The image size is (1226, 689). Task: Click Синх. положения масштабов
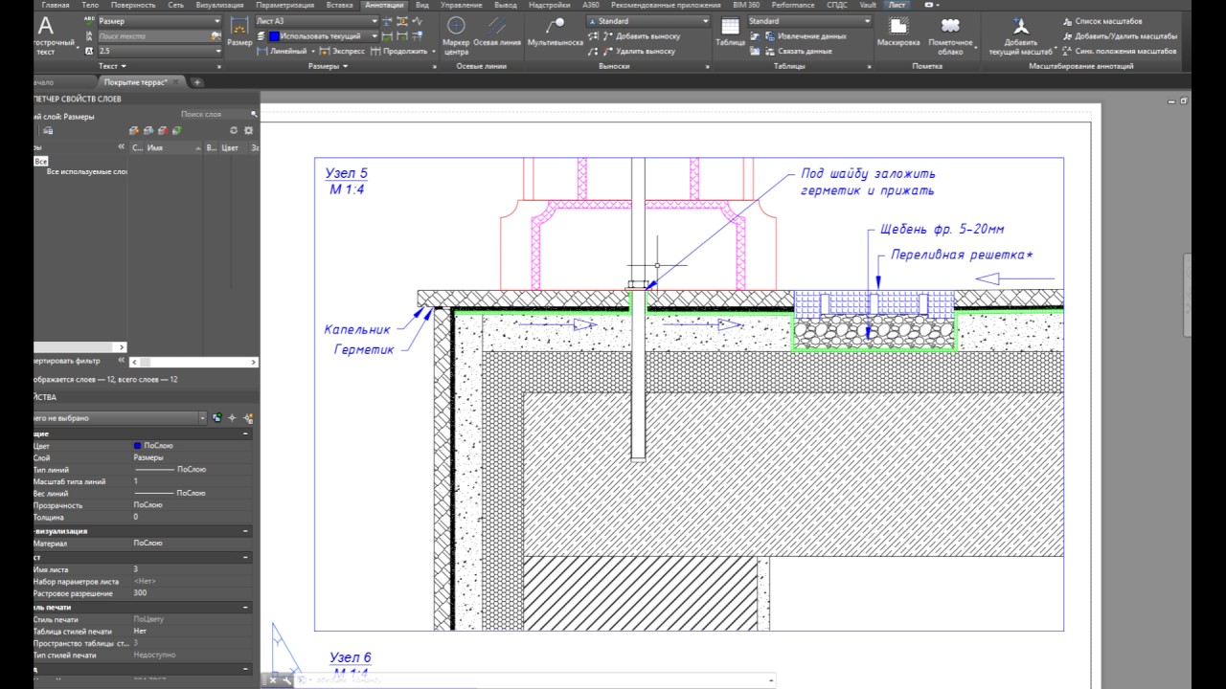[x=1120, y=51]
